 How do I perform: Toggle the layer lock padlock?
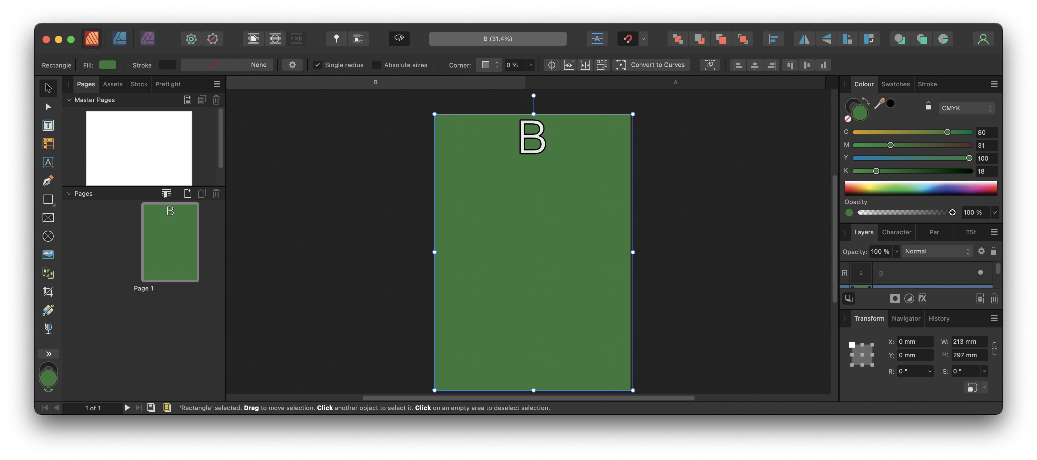click(993, 251)
